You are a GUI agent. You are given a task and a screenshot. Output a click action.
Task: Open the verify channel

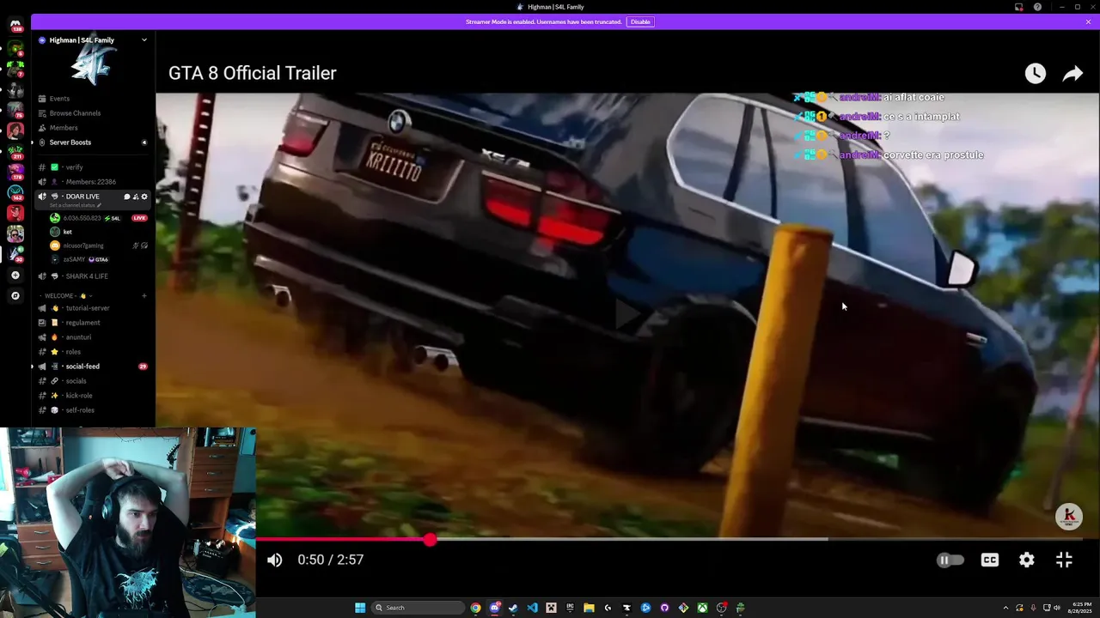[x=94, y=167]
